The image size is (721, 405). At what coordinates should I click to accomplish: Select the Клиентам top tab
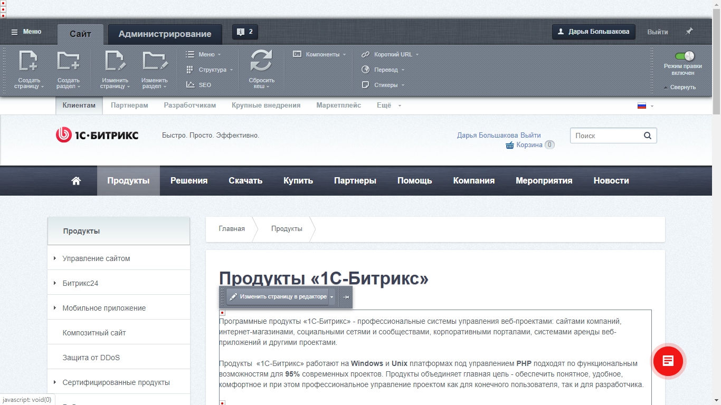tap(79, 105)
